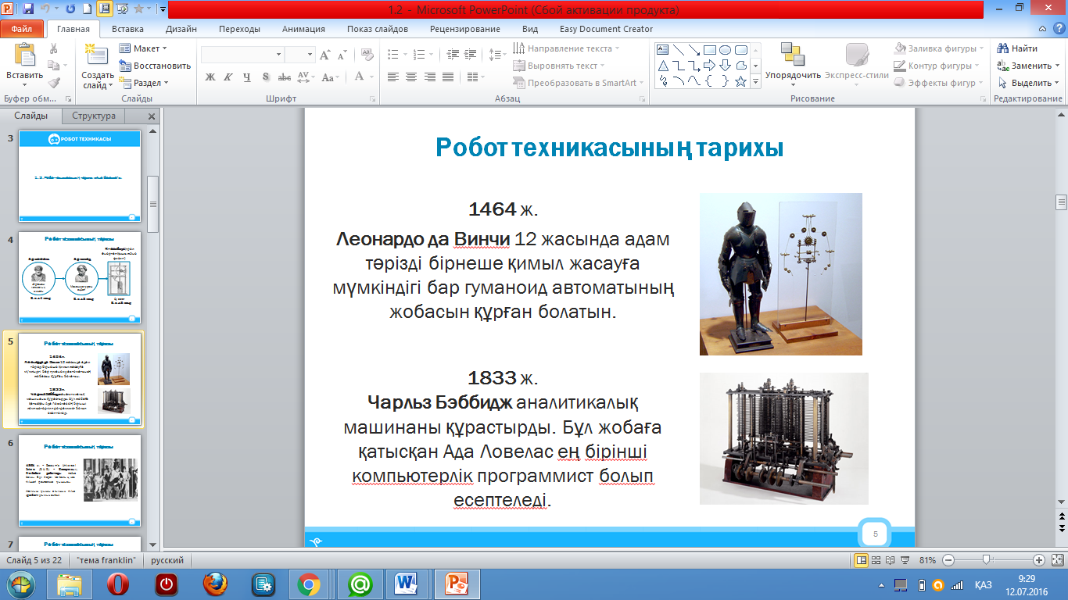Open Firefox from the taskbar
1068x600 pixels.
[x=215, y=584]
